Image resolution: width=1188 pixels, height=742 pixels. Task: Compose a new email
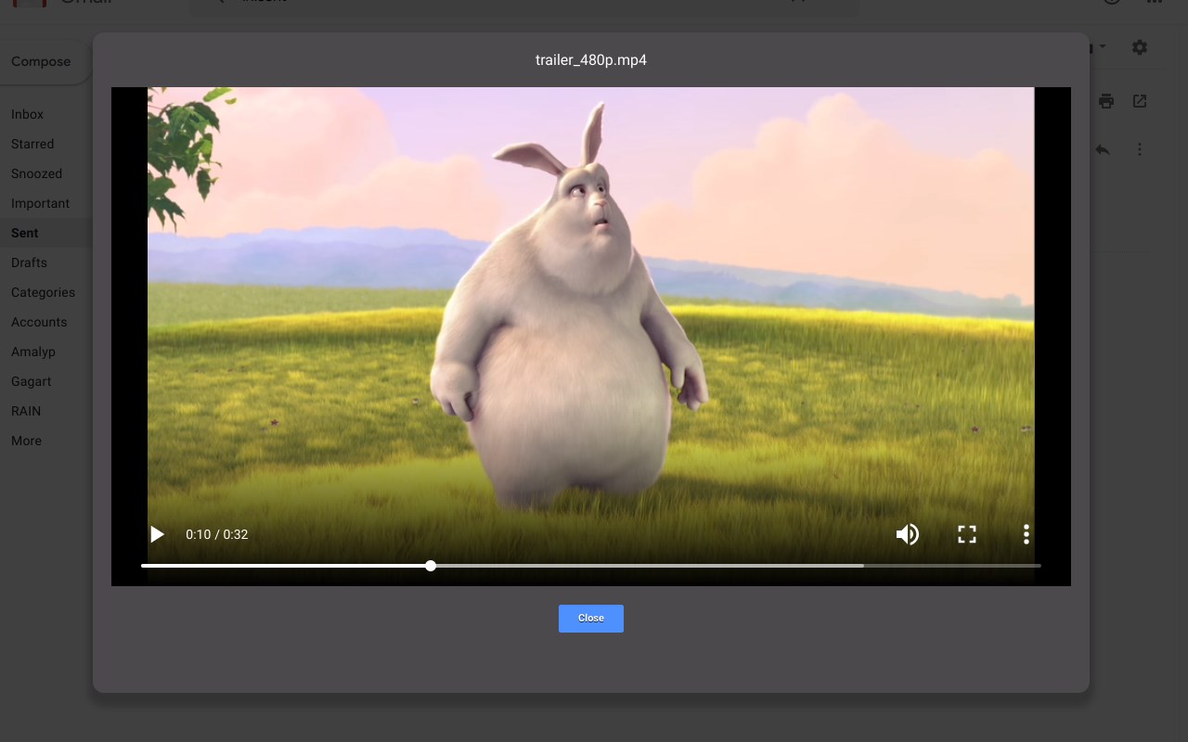click(43, 61)
